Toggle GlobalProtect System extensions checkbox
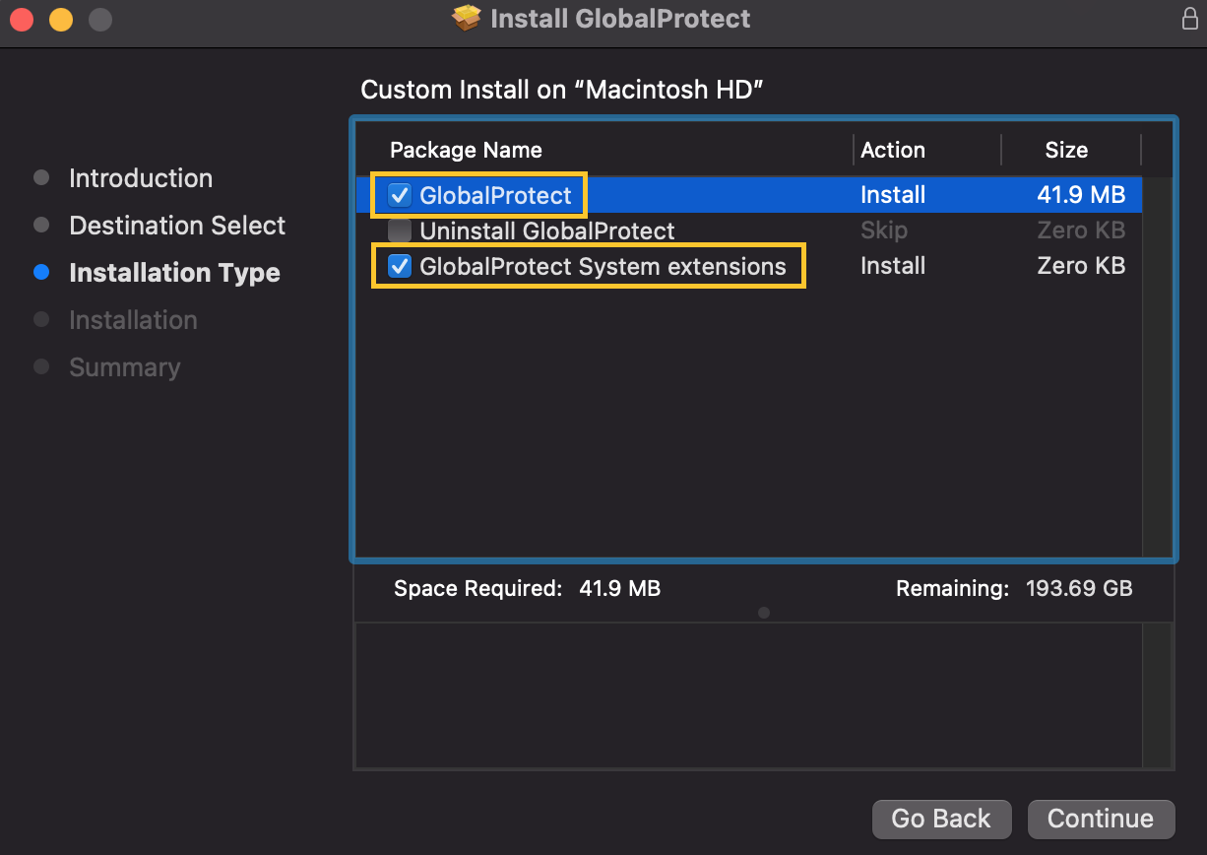The image size is (1207, 855). point(400,266)
